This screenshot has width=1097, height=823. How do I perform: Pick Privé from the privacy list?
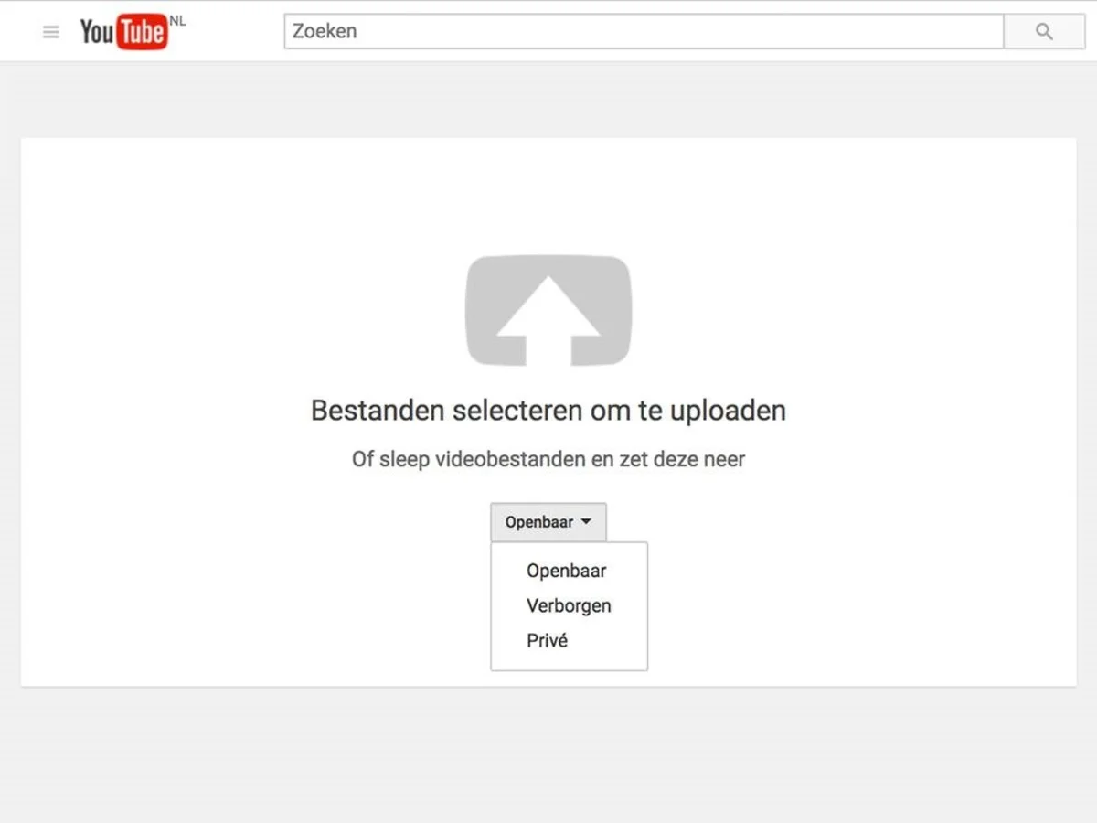[547, 640]
